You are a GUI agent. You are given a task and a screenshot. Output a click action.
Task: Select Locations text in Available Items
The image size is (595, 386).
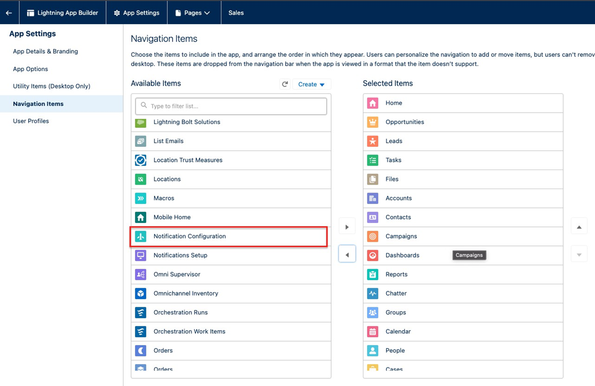167,179
